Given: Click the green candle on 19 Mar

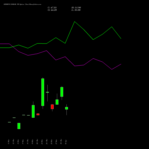Looking at the screenshot, I should click(x=33, y=111).
